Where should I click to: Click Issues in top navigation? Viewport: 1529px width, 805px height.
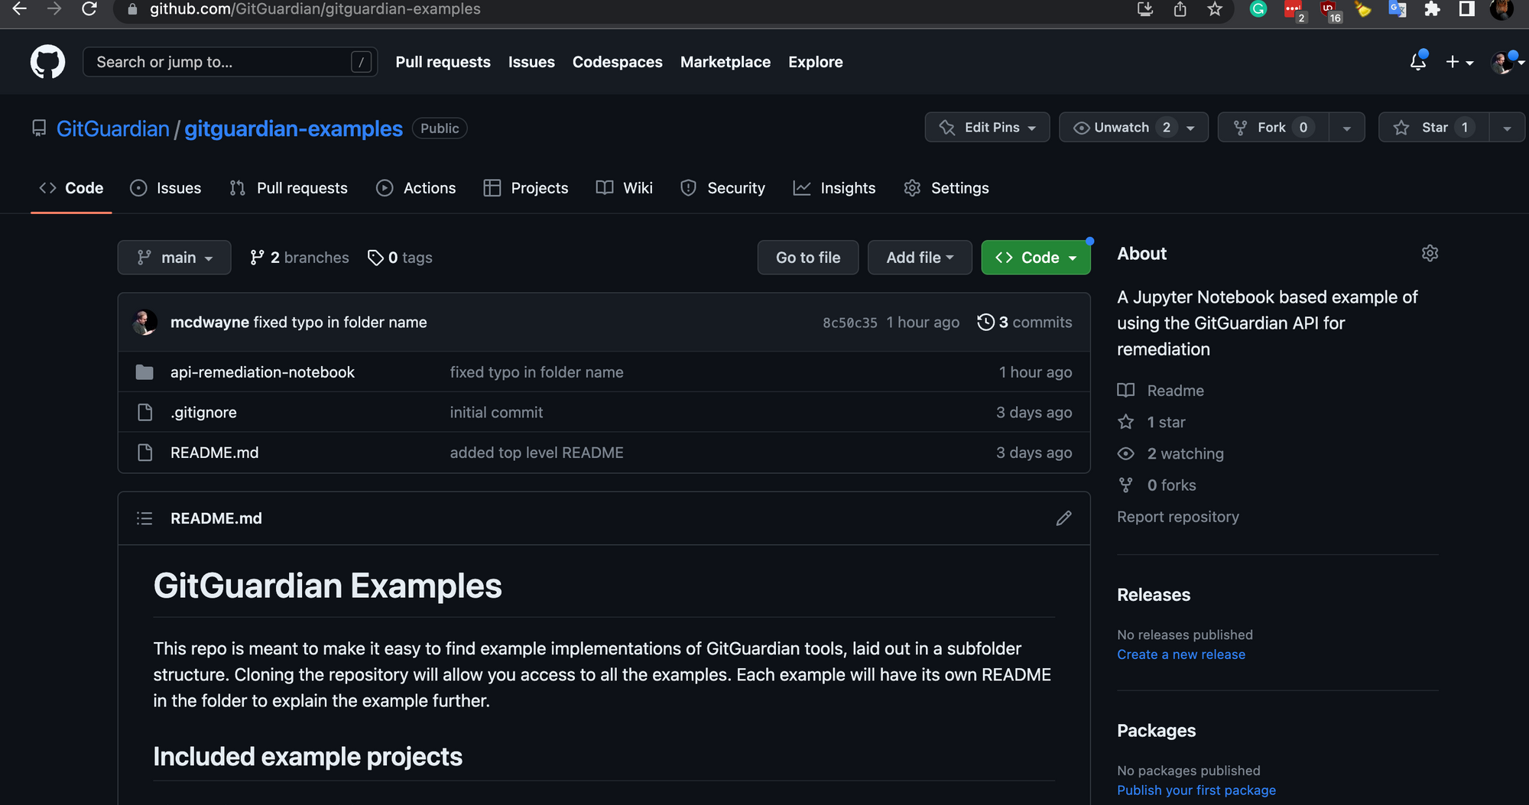[x=531, y=62]
